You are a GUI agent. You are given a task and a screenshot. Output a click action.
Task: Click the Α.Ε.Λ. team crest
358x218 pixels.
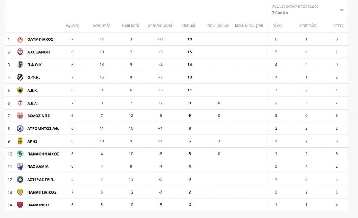click(20, 103)
